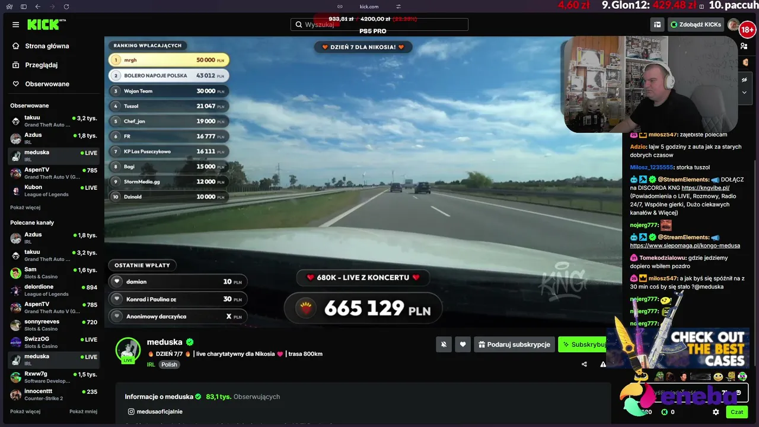This screenshot has height=427, width=759.
Task: Click the green Subskrybuj button
Action: click(582, 345)
